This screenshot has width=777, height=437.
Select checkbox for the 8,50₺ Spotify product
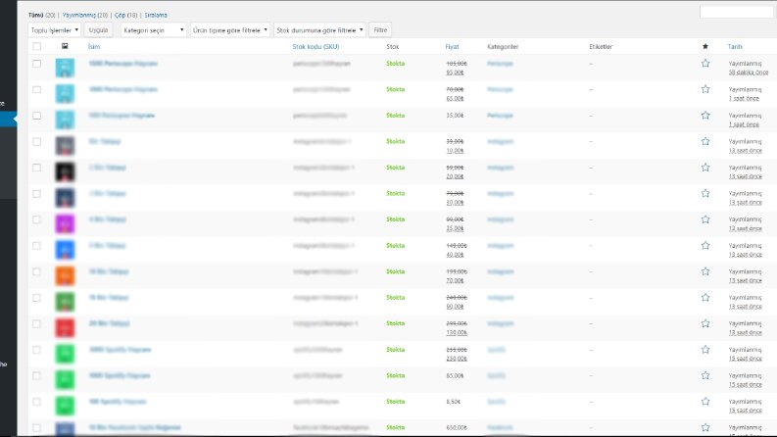36,402
